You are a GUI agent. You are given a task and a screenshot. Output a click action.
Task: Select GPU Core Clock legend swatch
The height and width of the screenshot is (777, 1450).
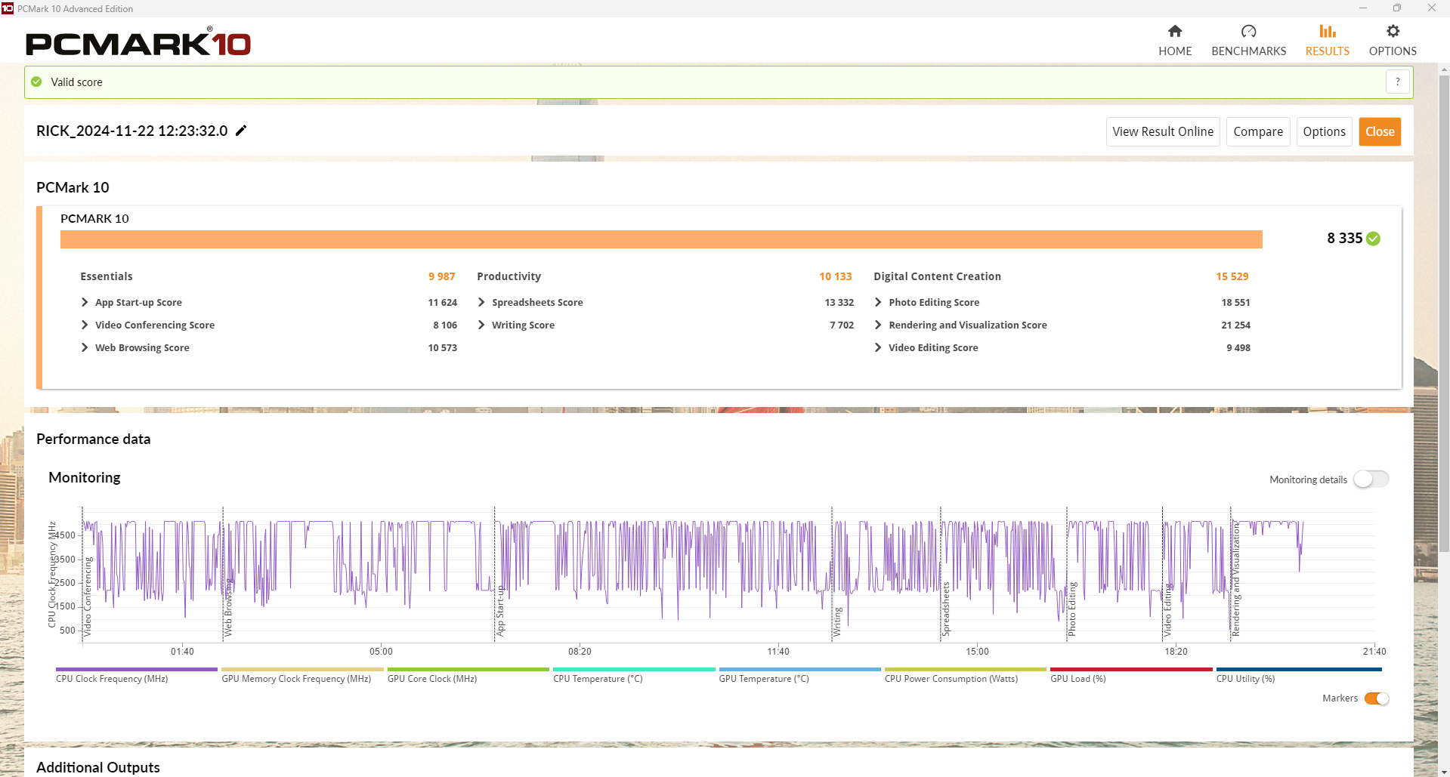pyautogui.click(x=468, y=669)
